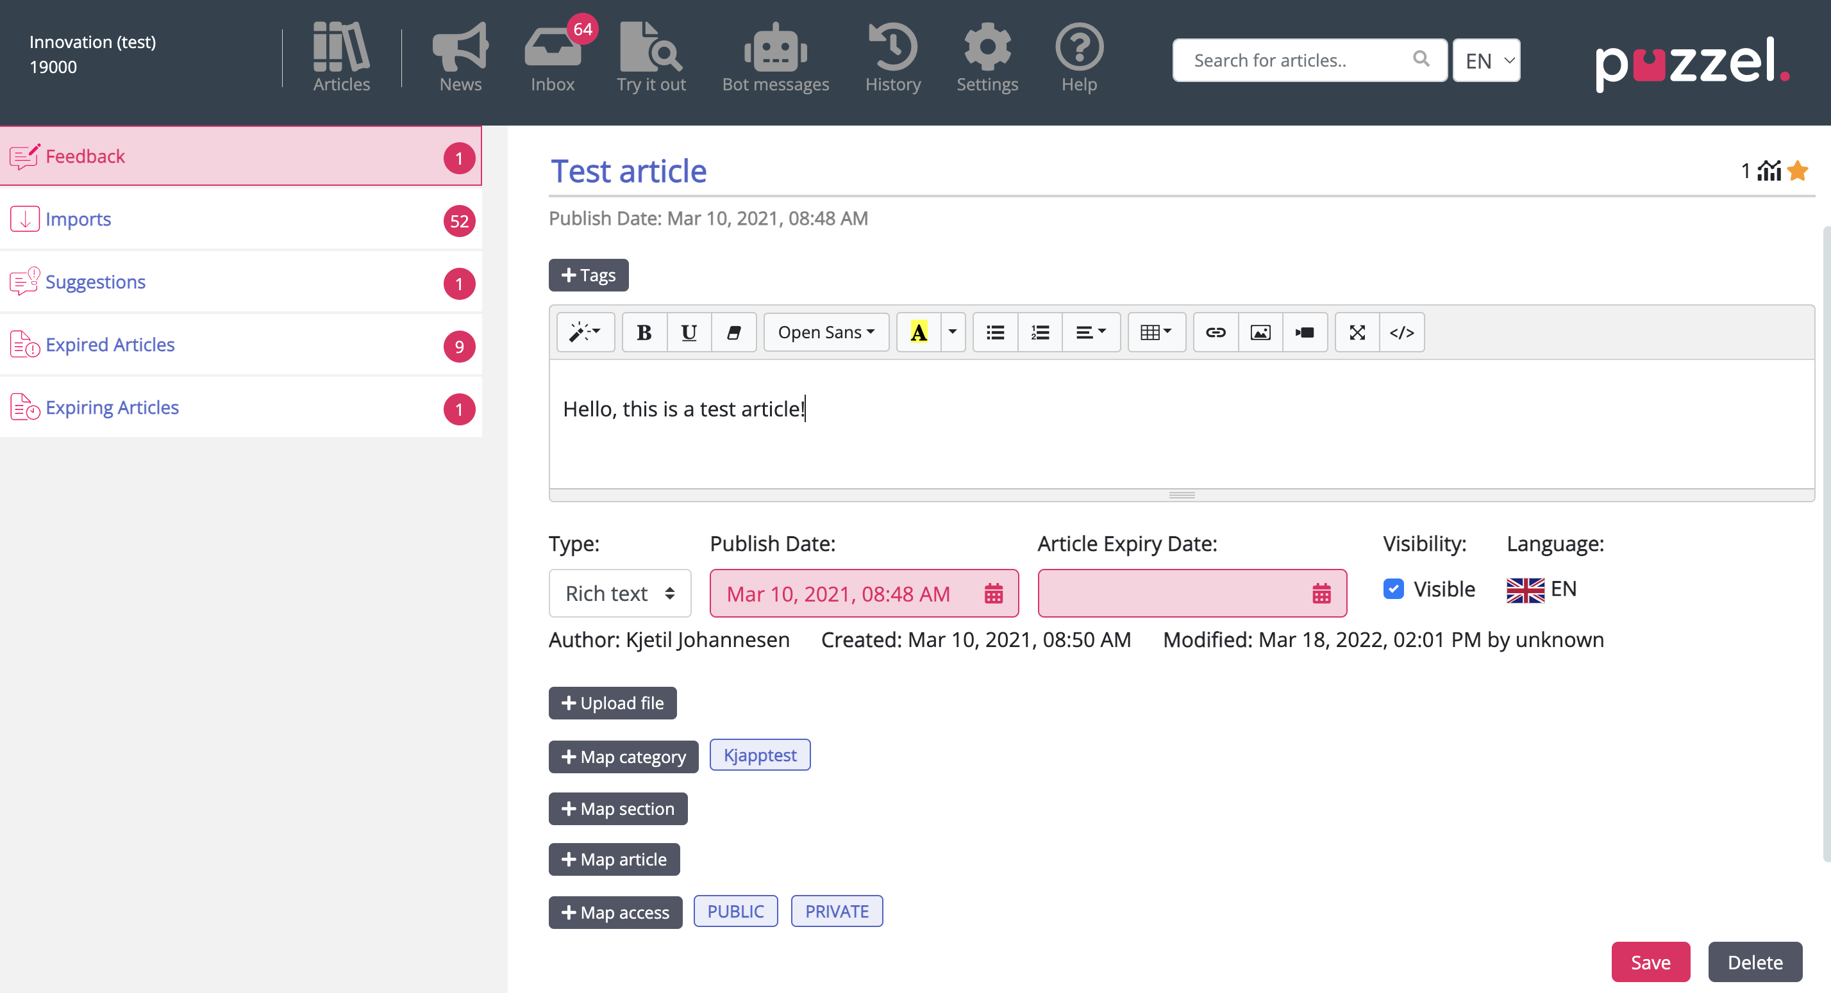Open the Open Sans font dropdown

826,332
